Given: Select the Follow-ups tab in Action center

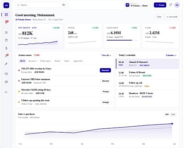Looking at the screenshot, I should click(46, 61).
